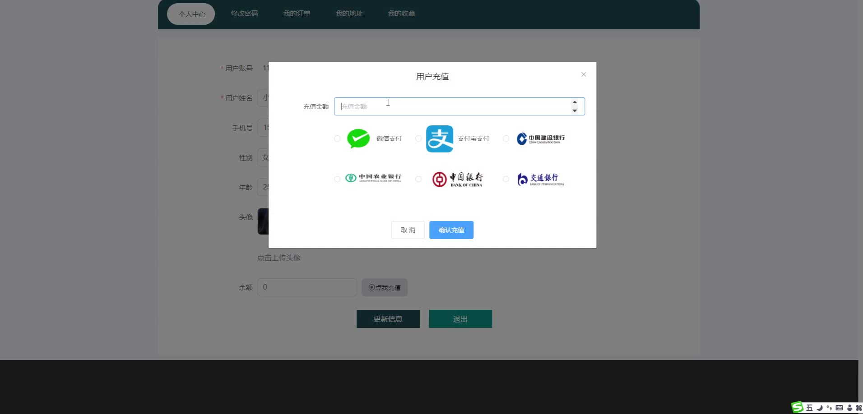Click the 确认充值 button

(451, 230)
